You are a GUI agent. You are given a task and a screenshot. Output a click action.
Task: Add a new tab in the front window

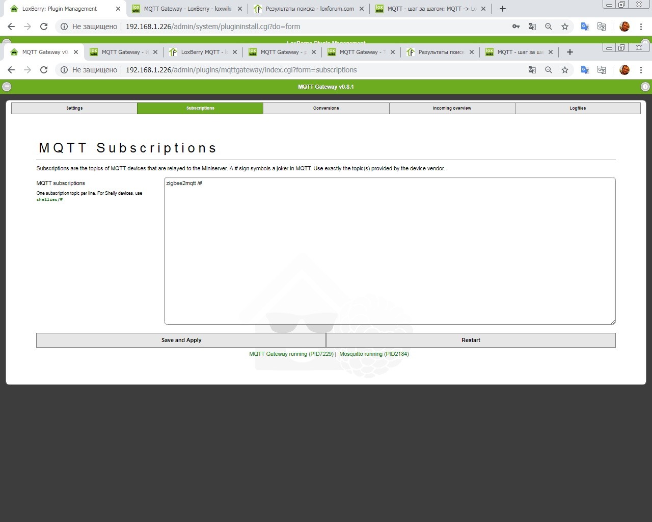click(570, 52)
